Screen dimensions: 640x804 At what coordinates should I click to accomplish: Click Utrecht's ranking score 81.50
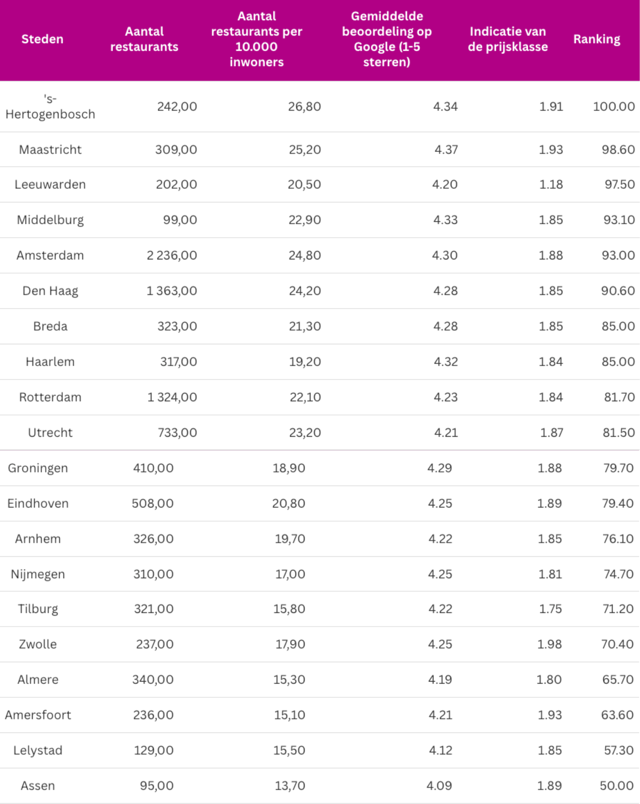point(619,433)
